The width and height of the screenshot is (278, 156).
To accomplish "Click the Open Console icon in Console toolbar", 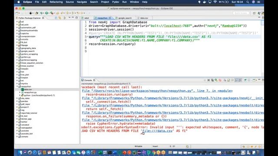I will click(x=254, y=80).
